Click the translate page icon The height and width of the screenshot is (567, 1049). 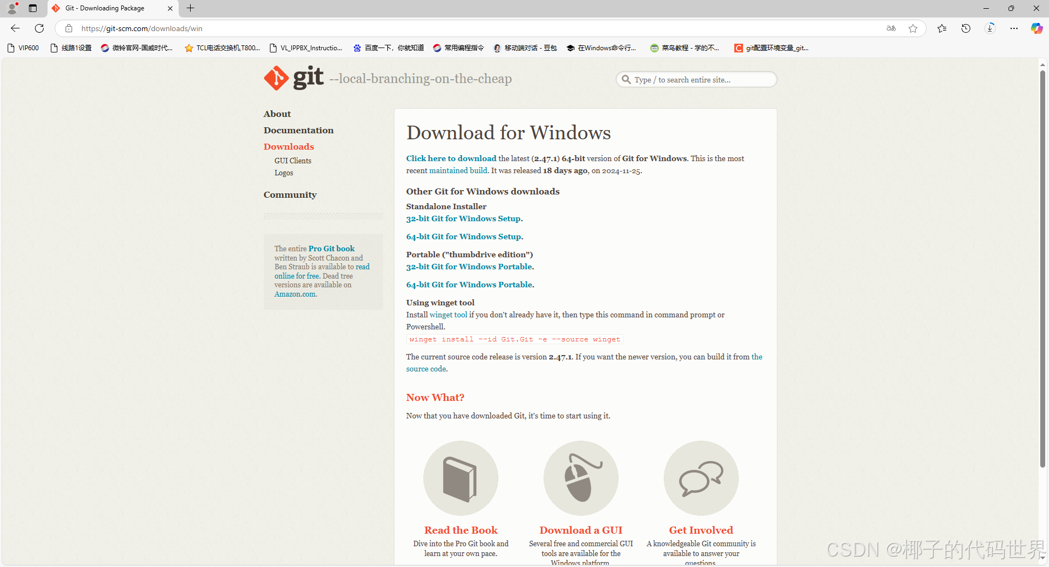[891, 28]
